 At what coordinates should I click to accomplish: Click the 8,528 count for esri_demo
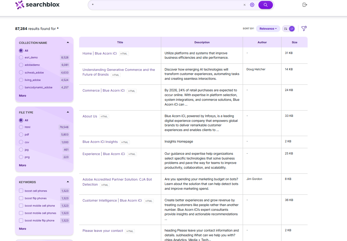click(65, 58)
